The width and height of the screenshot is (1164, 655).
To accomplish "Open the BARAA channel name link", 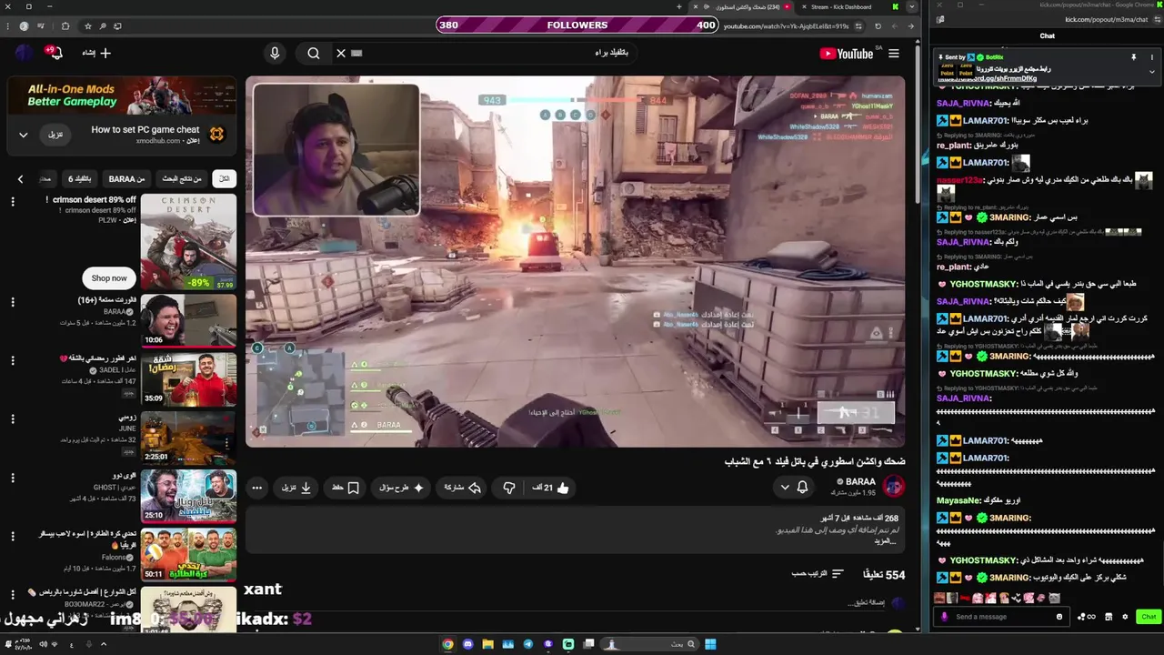I will coord(860,481).
